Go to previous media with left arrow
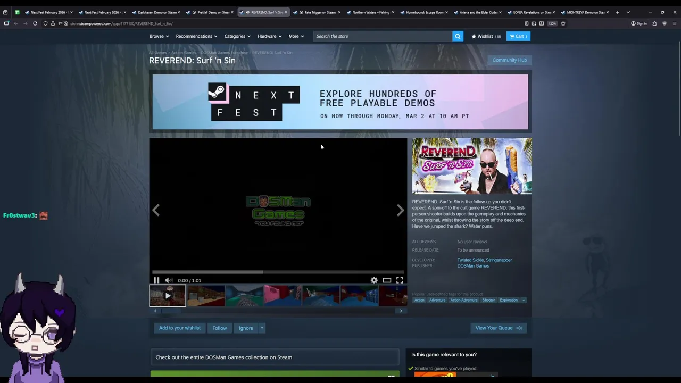The height and width of the screenshot is (383, 681). (156, 211)
